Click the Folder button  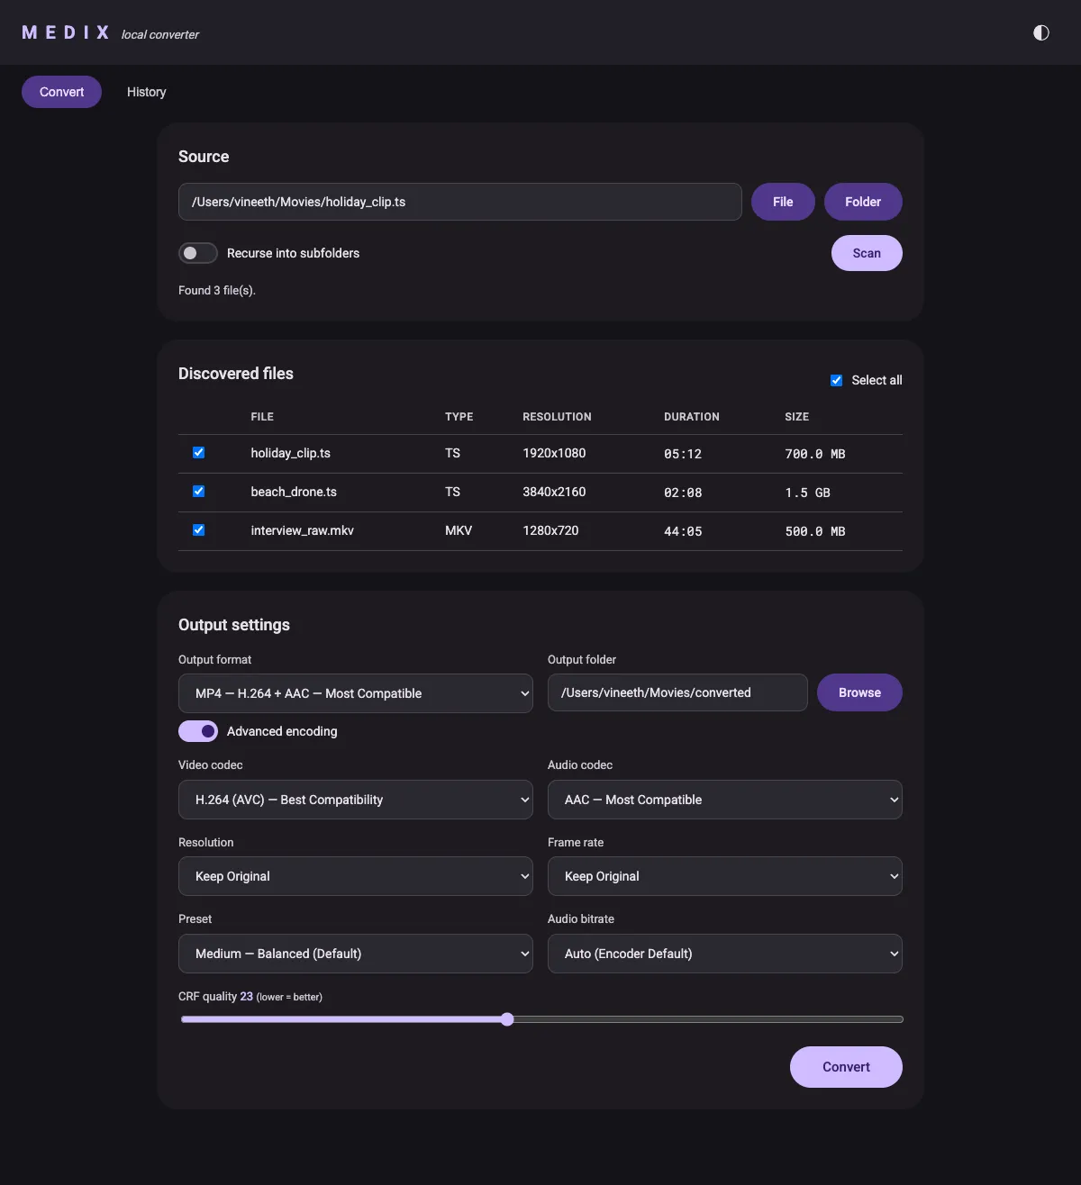pyautogui.click(x=863, y=202)
